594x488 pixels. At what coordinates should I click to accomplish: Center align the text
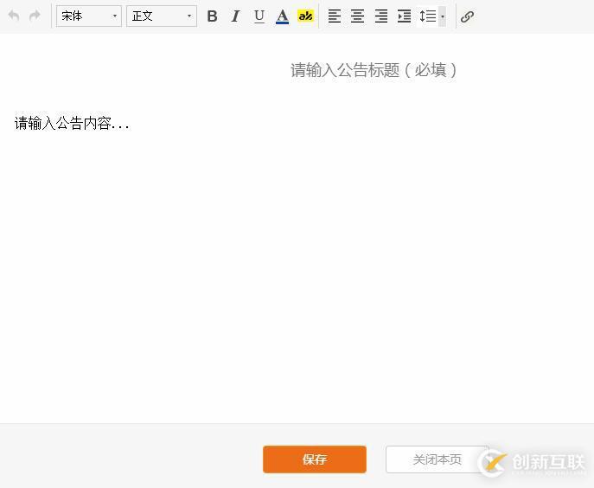[358, 16]
